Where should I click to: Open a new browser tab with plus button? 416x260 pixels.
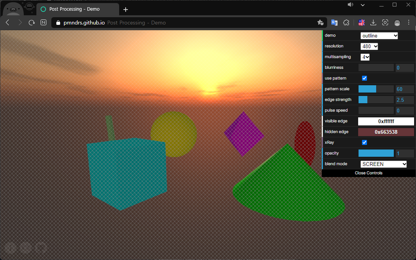pos(126,9)
